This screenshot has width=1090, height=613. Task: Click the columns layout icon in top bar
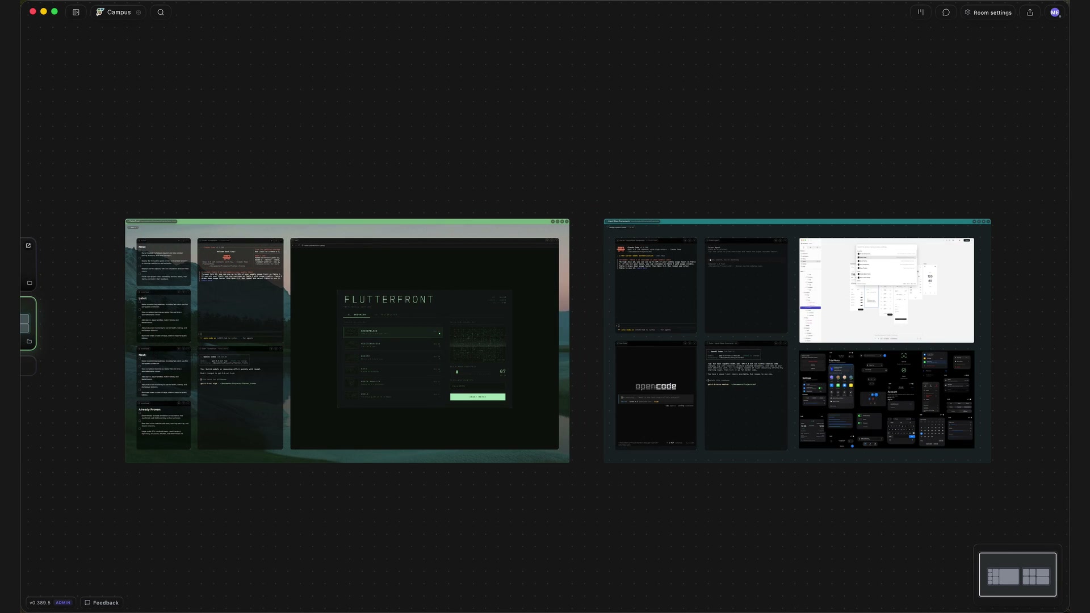(x=920, y=12)
